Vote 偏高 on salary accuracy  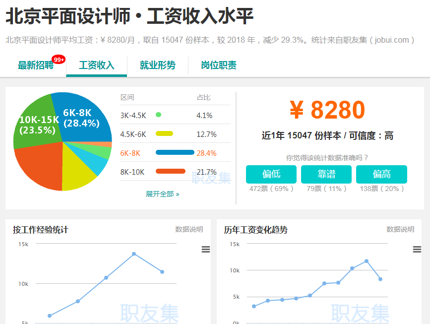tap(381, 174)
